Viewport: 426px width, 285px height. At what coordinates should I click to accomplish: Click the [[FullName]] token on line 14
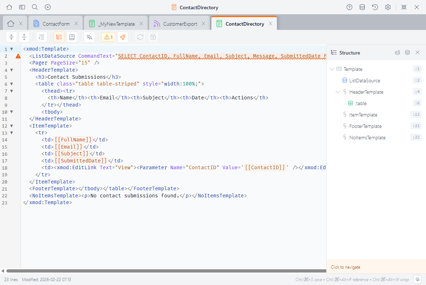[x=73, y=140]
